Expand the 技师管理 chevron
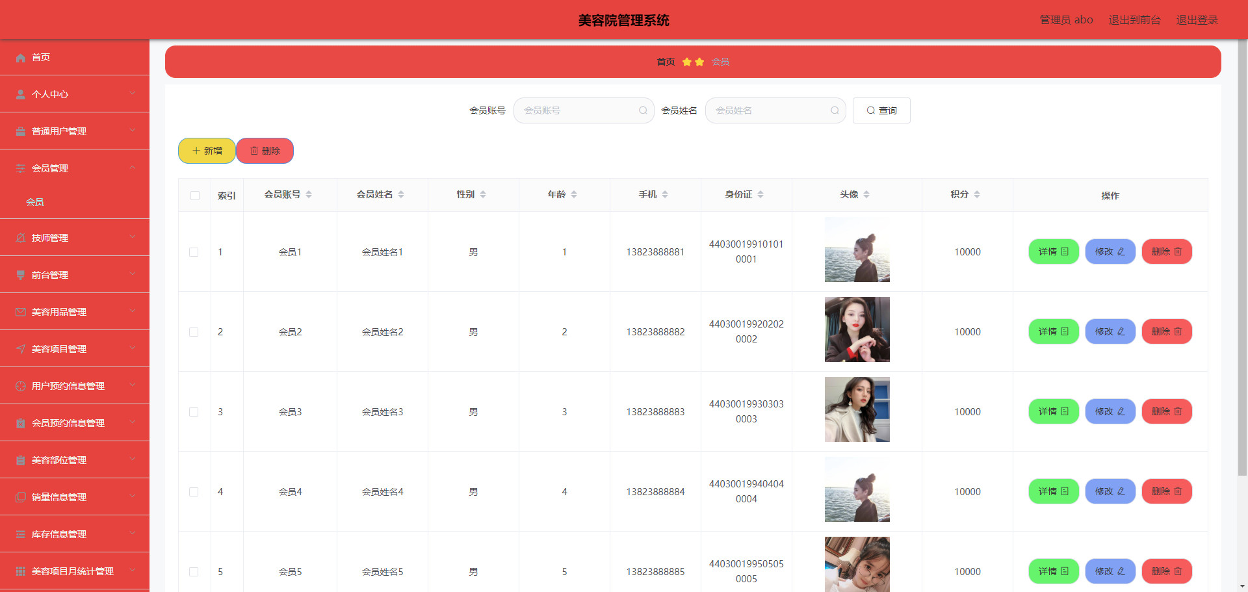This screenshot has height=592, width=1248. pos(133,237)
